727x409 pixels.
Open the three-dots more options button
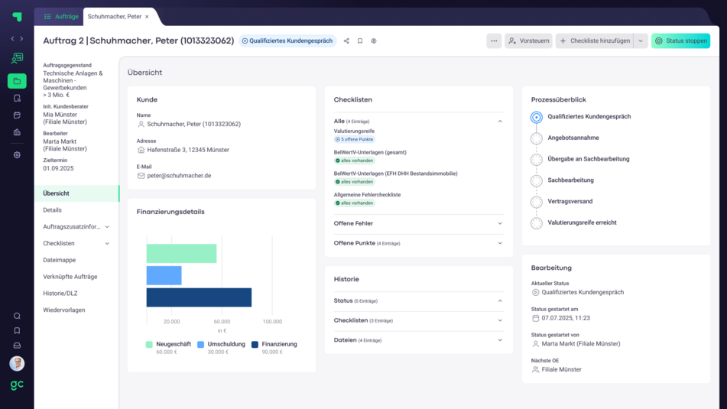(x=494, y=41)
